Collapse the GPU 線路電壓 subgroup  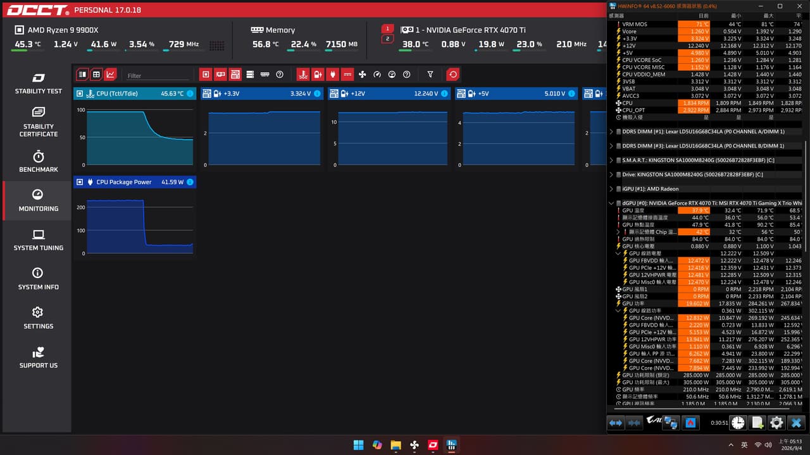[618, 253]
